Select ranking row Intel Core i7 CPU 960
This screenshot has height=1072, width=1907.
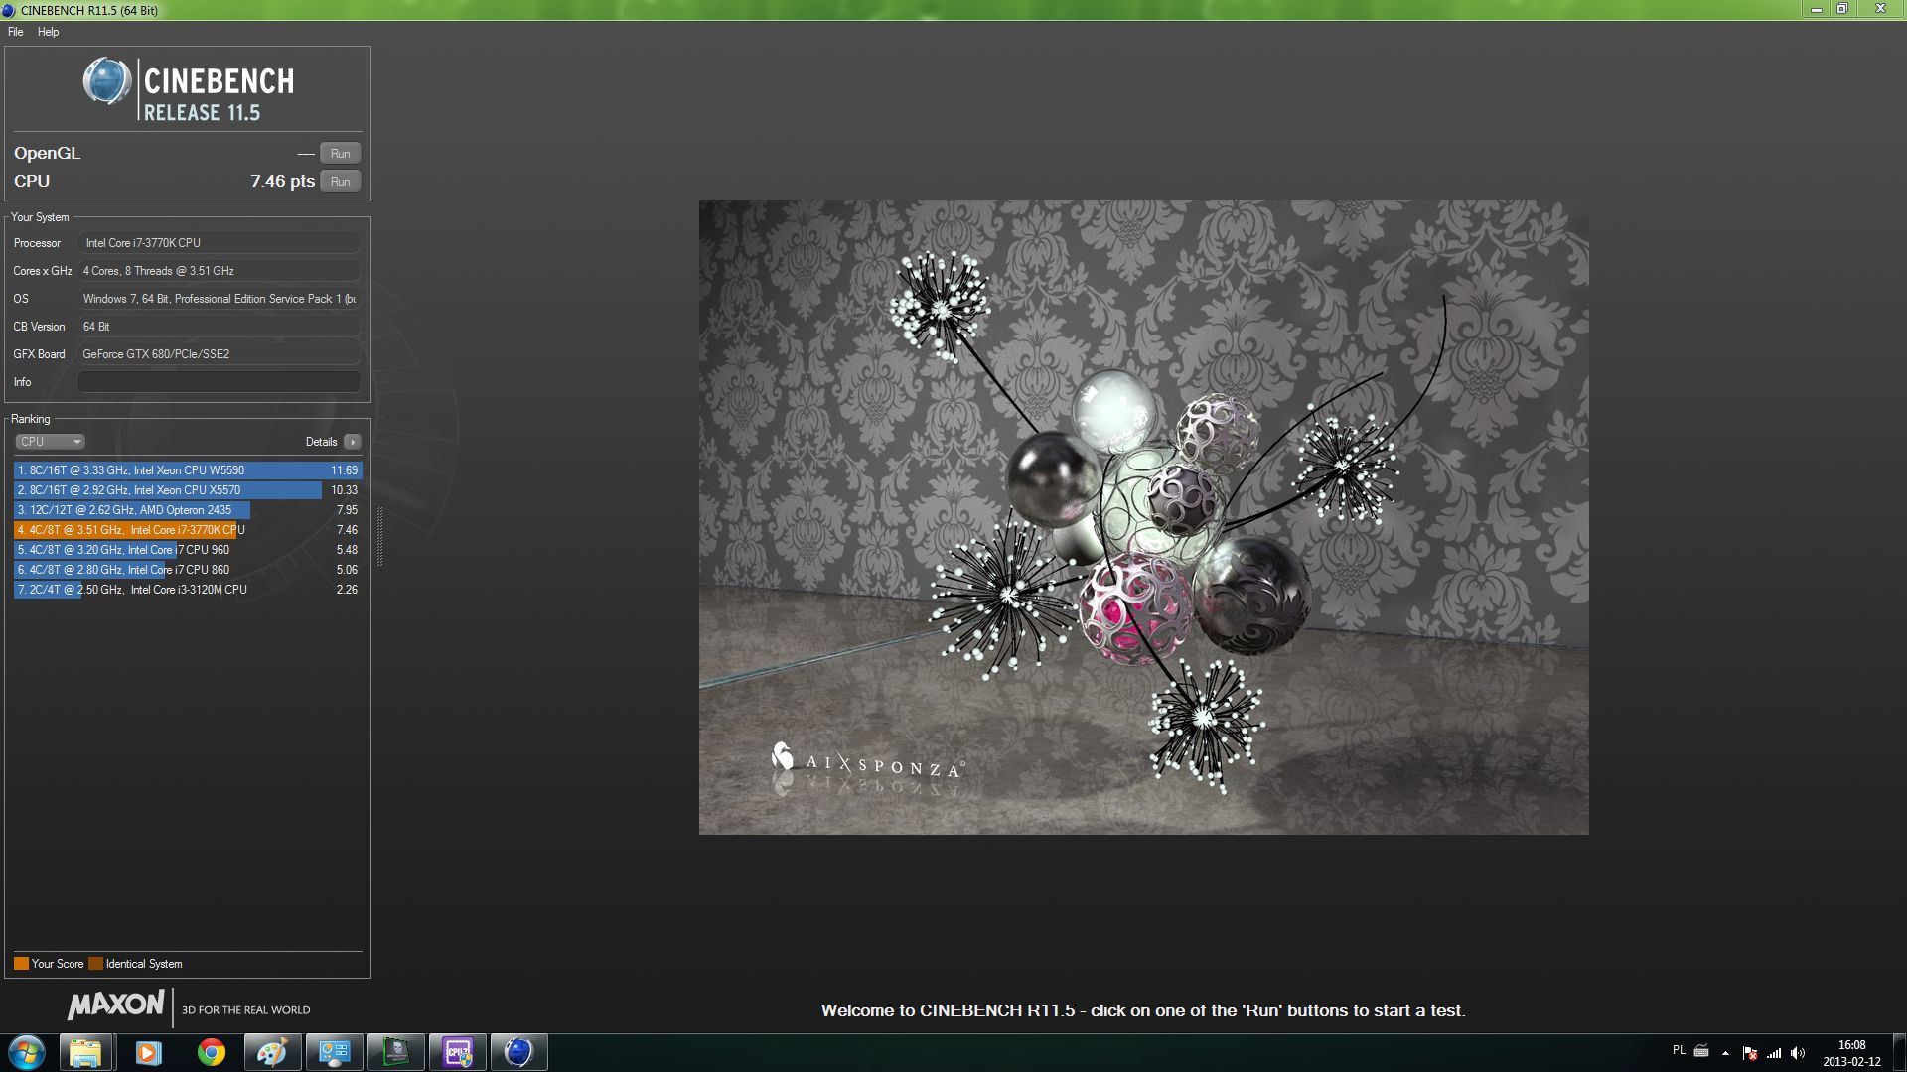(x=188, y=550)
